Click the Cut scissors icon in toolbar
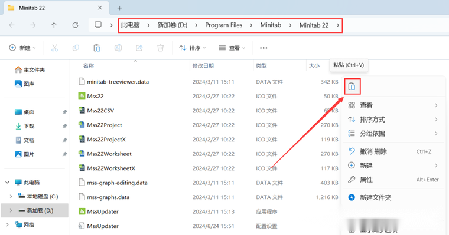 tap(54, 48)
